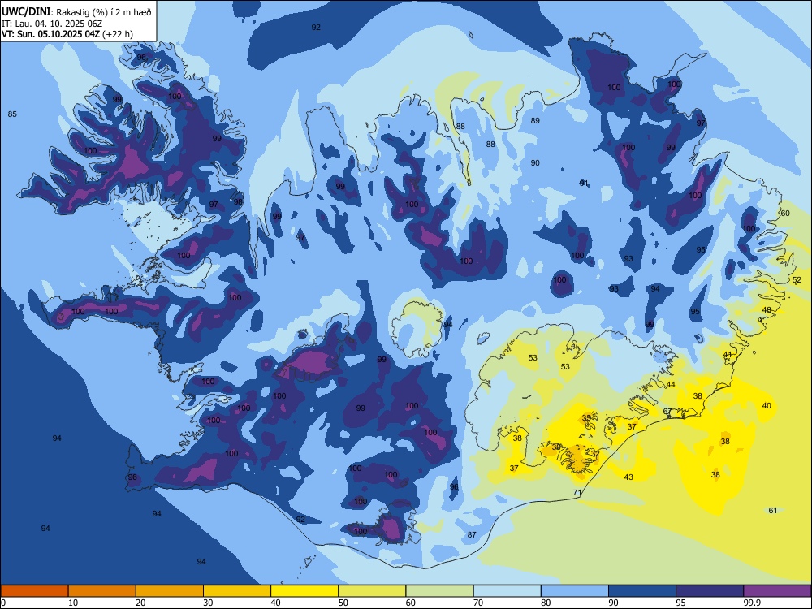Click the bright yellow 40–50 legend swatch
812x609 pixels.
[304, 591]
